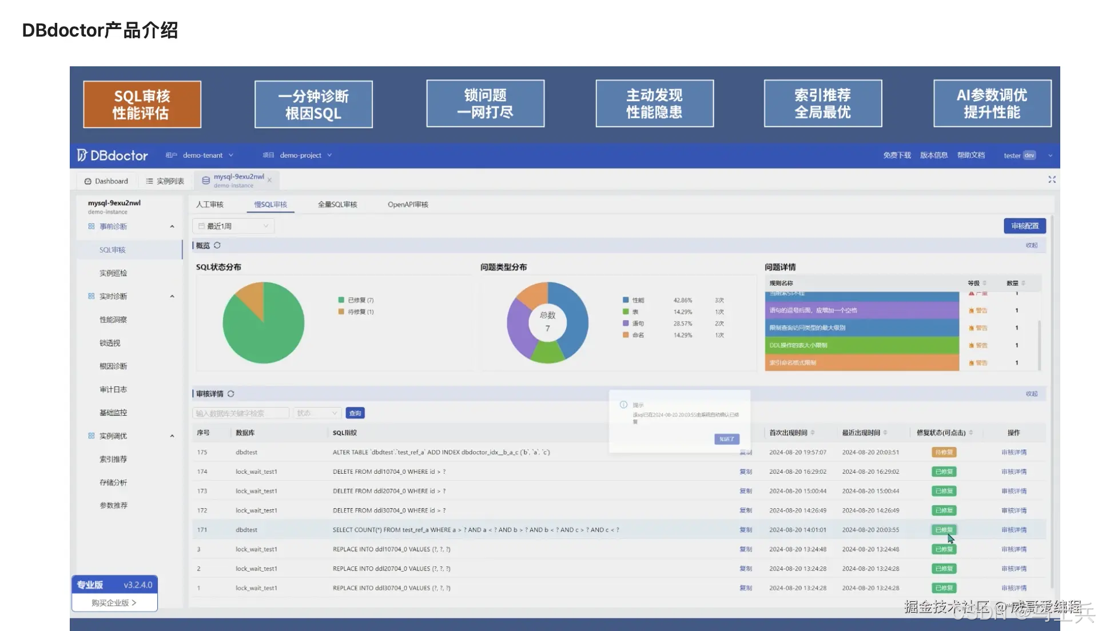Switch to 慢SQL审核 tab

270,205
